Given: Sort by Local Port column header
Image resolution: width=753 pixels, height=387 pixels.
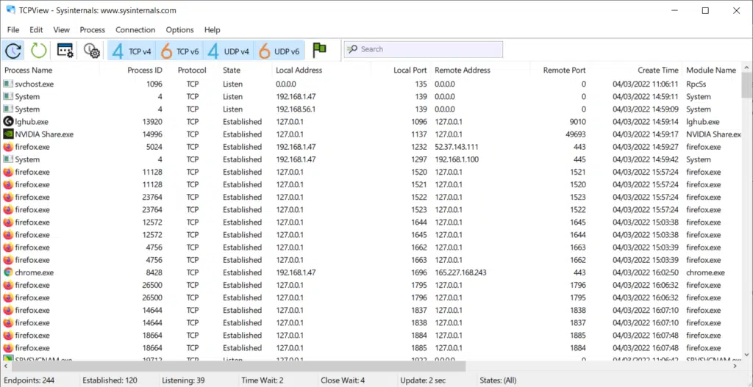Looking at the screenshot, I should pyautogui.click(x=410, y=70).
